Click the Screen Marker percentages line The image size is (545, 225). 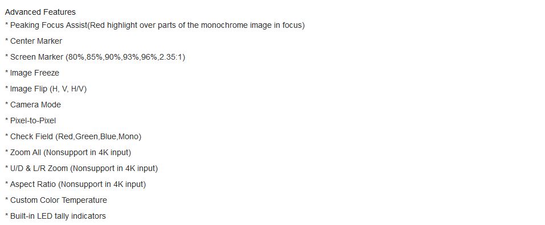[x=95, y=57]
